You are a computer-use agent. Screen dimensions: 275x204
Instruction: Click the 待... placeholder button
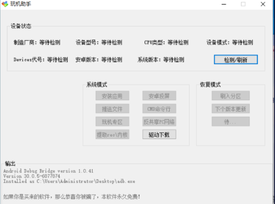231,121
